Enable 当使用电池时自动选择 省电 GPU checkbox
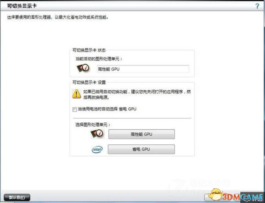Image resolution: width=265 pixels, height=203 pixels. click(74, 110)
